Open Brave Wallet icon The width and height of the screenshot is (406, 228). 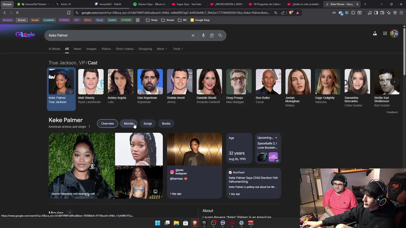pos(382,13)
